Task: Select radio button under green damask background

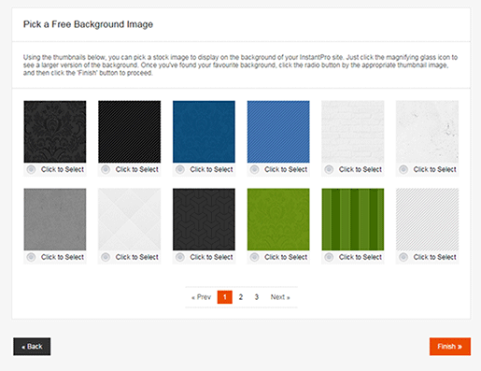Action: [x=254, y=257]
